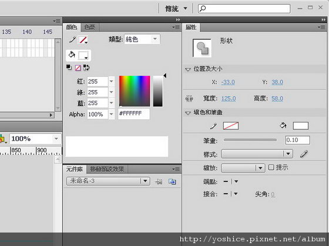Viewport: 329px width, 246px height.
Task: Click the new library panel icon
Action: pos(172,182)
